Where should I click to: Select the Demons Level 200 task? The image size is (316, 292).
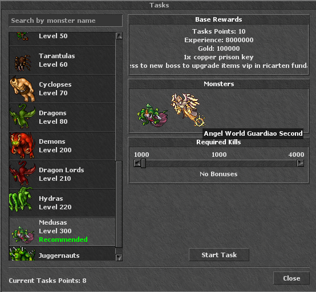click(x=62, y=146)
